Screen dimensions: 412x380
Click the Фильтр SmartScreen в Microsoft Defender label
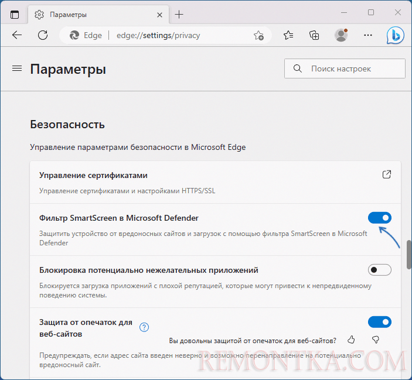coord(119,218)
